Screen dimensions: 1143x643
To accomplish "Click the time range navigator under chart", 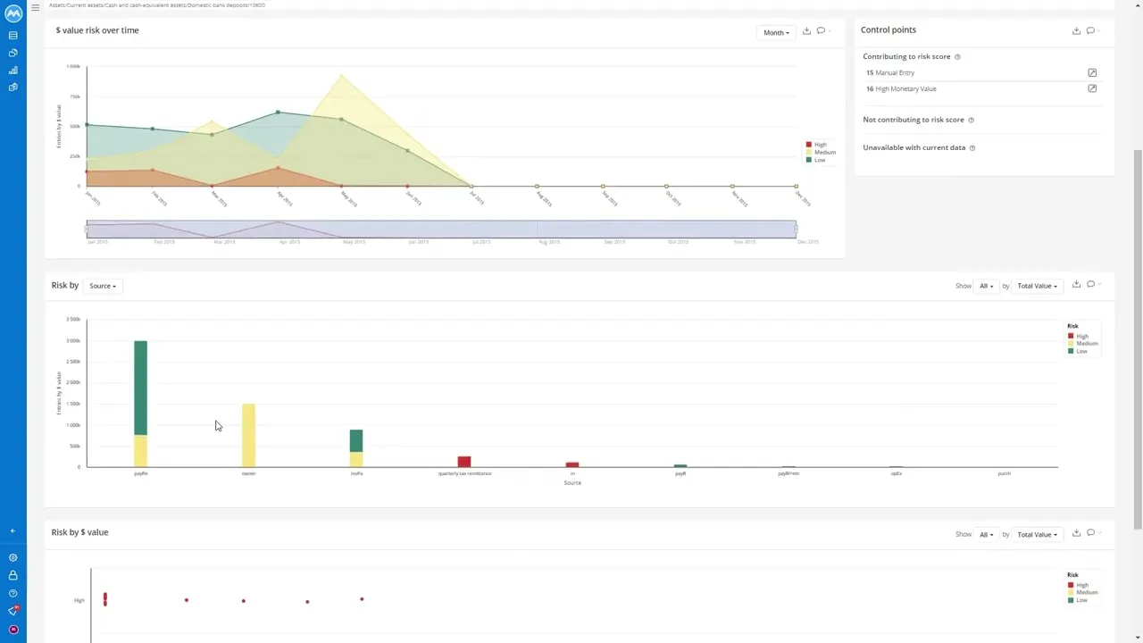I will [x=441, y=230].
